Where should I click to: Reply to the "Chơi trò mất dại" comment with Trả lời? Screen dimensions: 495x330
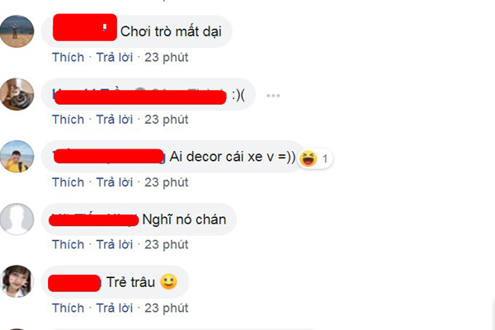point(115,58)
